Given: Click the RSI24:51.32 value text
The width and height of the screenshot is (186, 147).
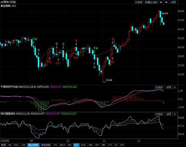Looking at the screenshot, I should 69,114.
